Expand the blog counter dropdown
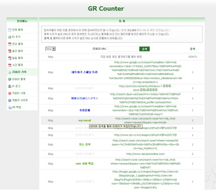Image resolution: width=216 pixels, height=190 pixels. (50, 49)
